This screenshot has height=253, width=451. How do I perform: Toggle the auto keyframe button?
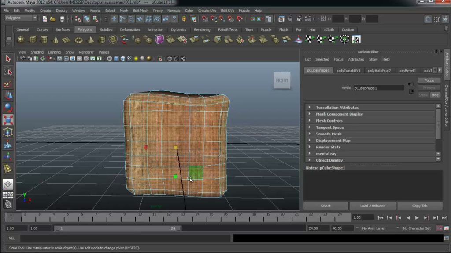tap(440, 228)
